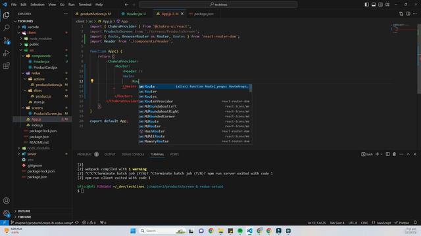Screen dimensions: 421x236
Task: Open terminal panel more actions ellipsis
Action: (401, 154)
